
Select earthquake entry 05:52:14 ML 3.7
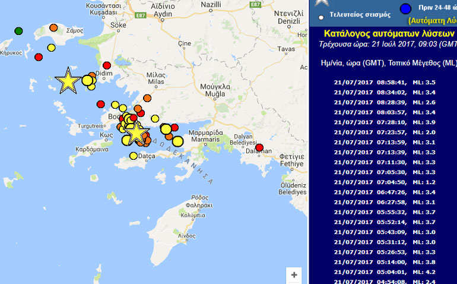[x=385, y=222]
